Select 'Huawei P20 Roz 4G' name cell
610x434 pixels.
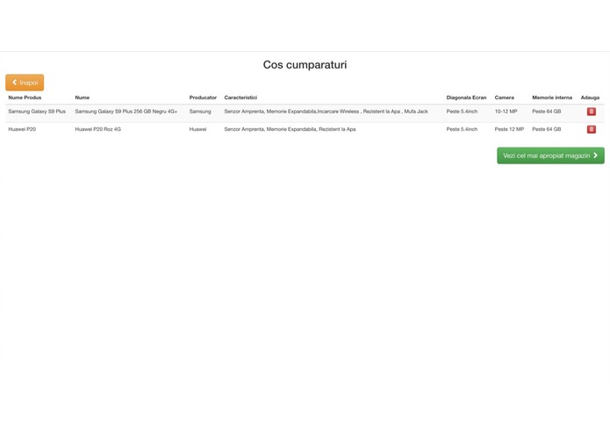coord(97,129)
